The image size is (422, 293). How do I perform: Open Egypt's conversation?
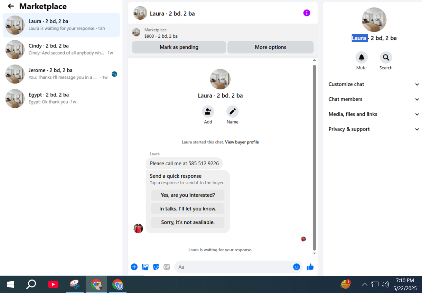click(x=61, y=98)
